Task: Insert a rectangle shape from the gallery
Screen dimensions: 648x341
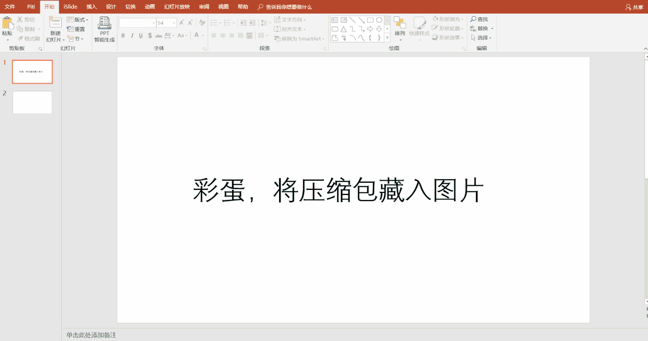Action: (x=369, y=20)
